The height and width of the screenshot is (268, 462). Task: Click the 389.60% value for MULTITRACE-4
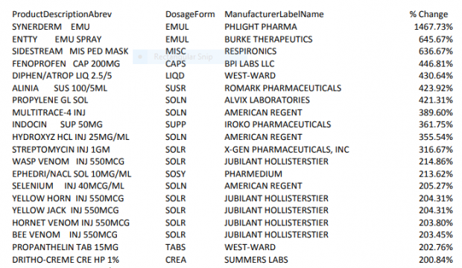pos(436,112)
